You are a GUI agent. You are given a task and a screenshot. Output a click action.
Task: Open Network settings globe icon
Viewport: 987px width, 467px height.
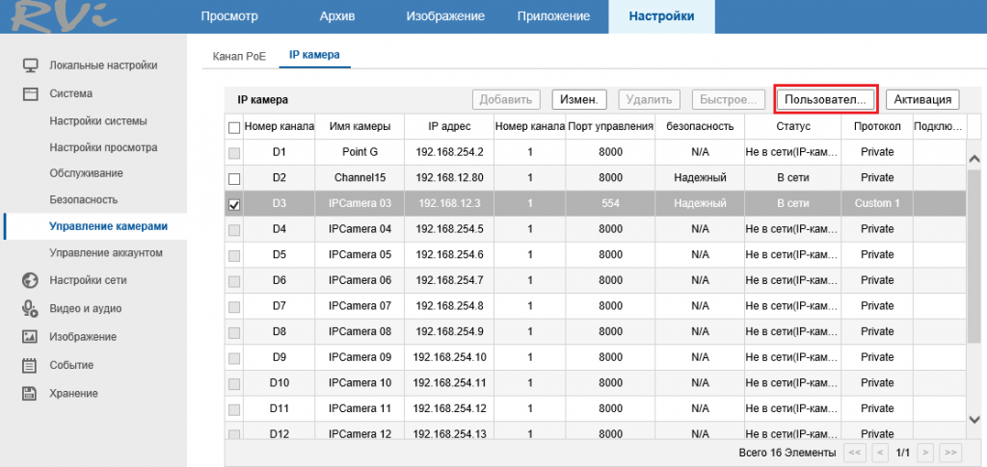(x=30, y=280)
